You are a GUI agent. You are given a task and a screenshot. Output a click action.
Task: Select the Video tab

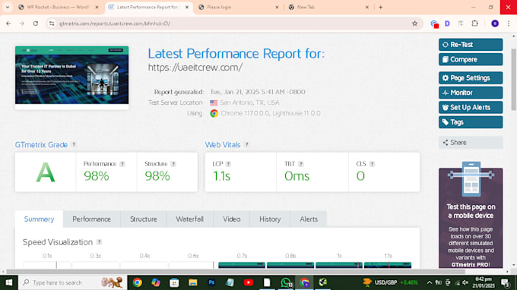coord(231,219)
